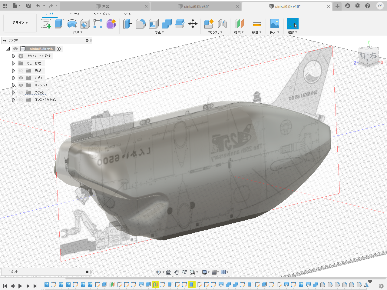The height and width of the screenshot is (290, 387).
Task: Switch to the ツール tab
Action: point(127,14)
